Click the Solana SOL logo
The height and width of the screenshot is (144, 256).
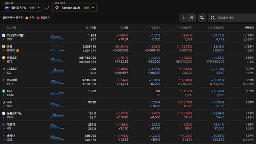[x=4, y=135]
